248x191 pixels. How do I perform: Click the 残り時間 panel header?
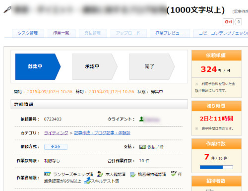coord(216,106)
